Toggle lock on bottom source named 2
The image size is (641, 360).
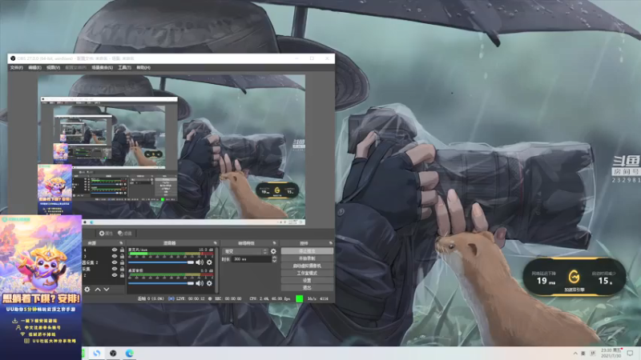click(122, 275)
